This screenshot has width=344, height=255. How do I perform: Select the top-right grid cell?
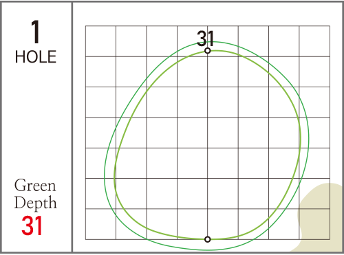[x=314, y=41]
